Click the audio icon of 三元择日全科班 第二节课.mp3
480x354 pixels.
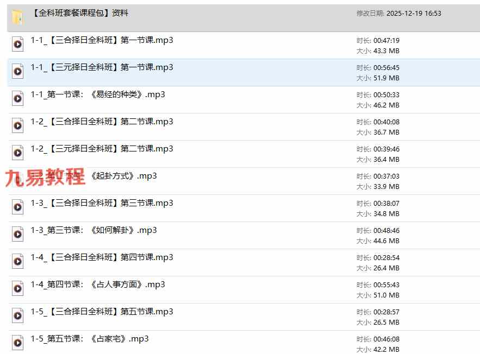pyautogui.click(x=18, y=153)
